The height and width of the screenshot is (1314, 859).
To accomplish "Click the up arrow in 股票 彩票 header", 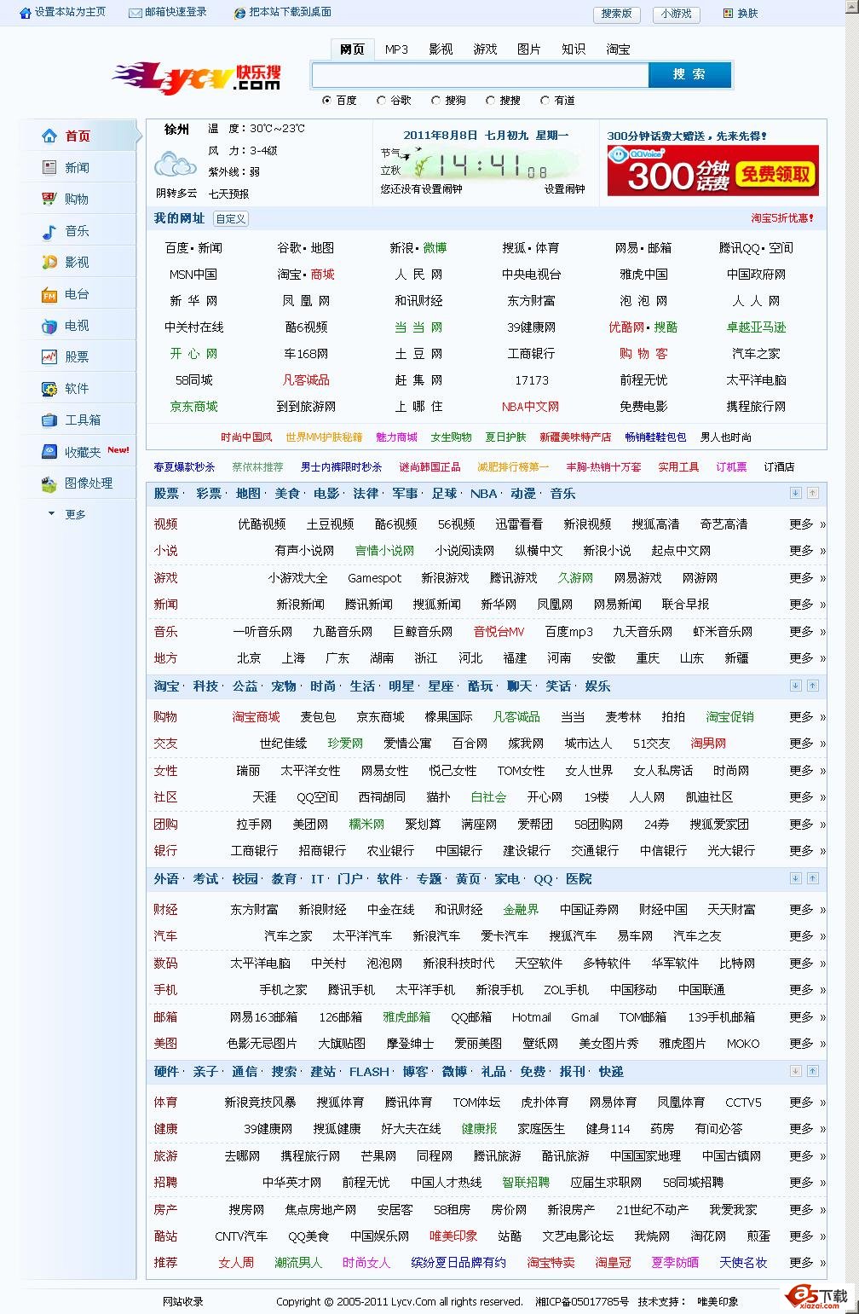I will (x=812, y=493).
